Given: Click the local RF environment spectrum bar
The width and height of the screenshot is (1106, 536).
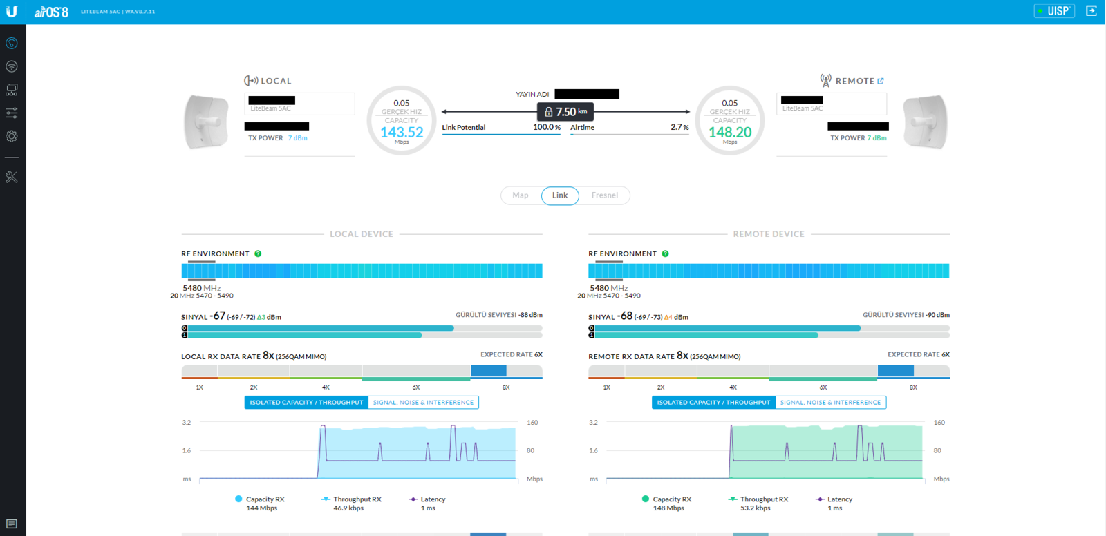Looking at the screenshot, I should [362, 271].
